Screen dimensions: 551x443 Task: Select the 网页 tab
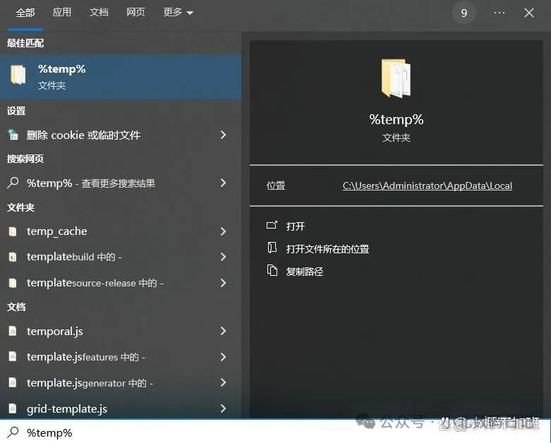coord(135,12)
